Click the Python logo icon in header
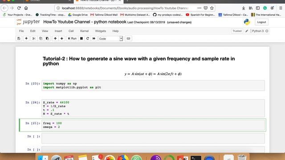 pos(247,22)
